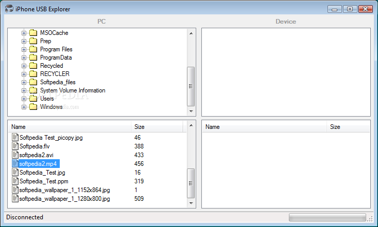Click the folder tree scroll down arrow
Screen dimensions: 378x227
point(191,111)
